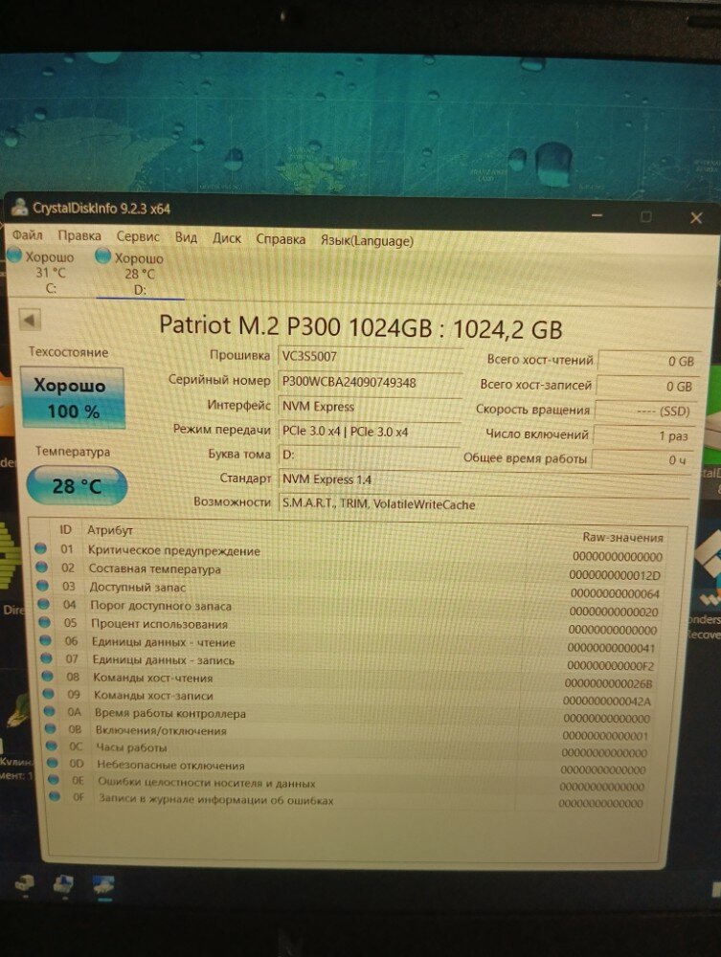Click the status dot of Небезопасные отключения row
Viewport: 721px width, 957px height.
[x=53, y=763]
